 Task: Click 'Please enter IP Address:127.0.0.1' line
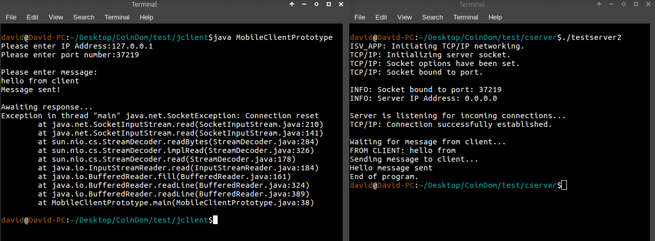click(x=77, y=46)
